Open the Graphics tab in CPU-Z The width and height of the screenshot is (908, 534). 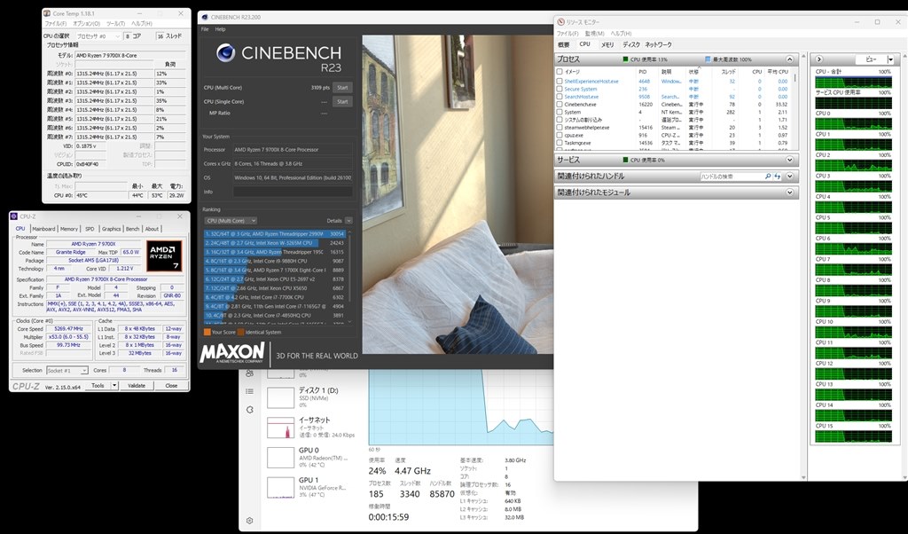point(111,229)
